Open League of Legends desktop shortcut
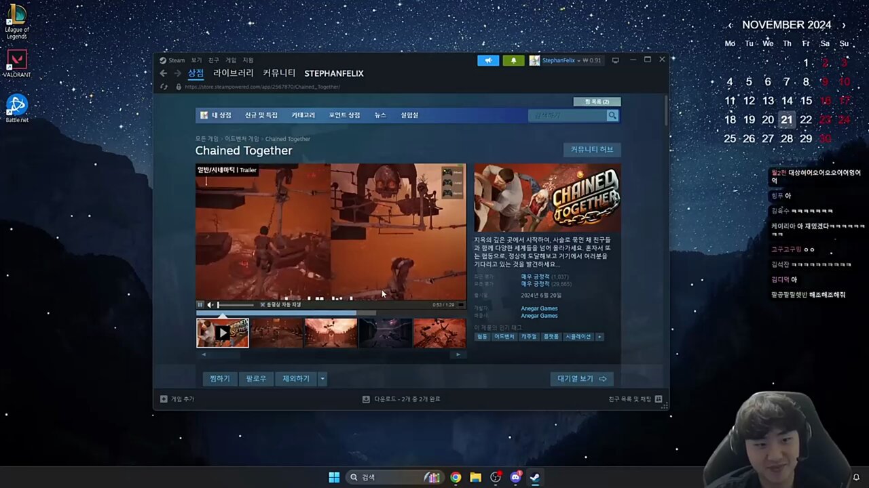The width and height of the screenshot is (869, 488). coord(16,22)
